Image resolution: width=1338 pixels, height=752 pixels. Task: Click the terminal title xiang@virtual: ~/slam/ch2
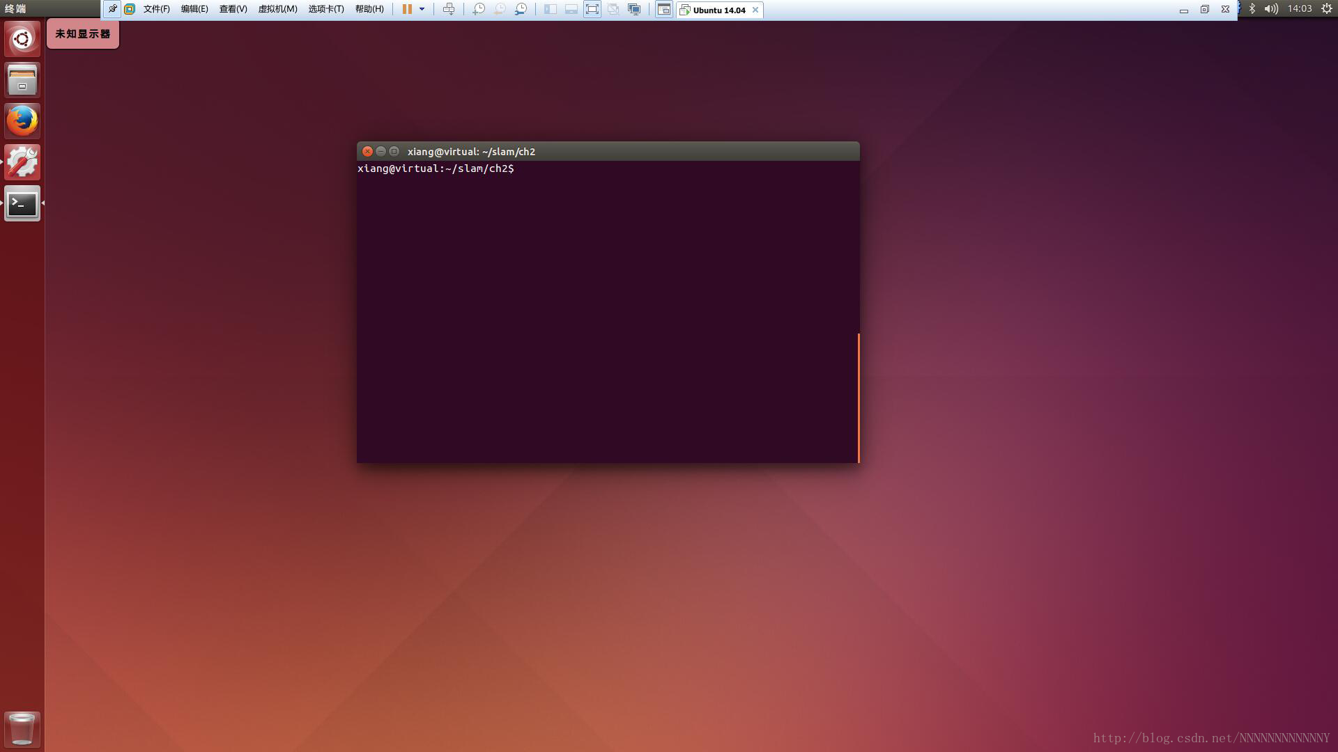pos(471,152)
